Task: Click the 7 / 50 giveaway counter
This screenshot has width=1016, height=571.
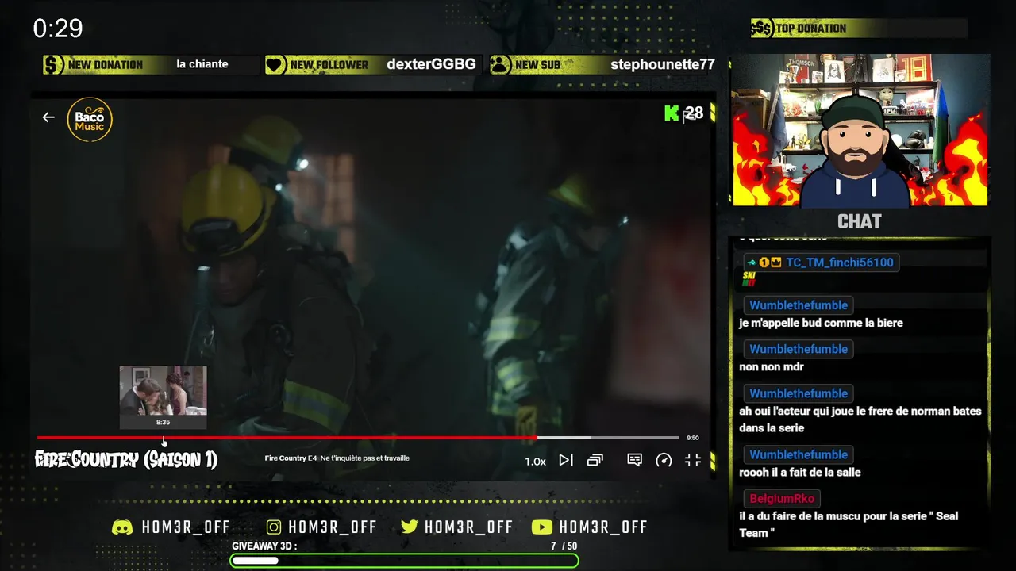Action: (x=564, y=546)
